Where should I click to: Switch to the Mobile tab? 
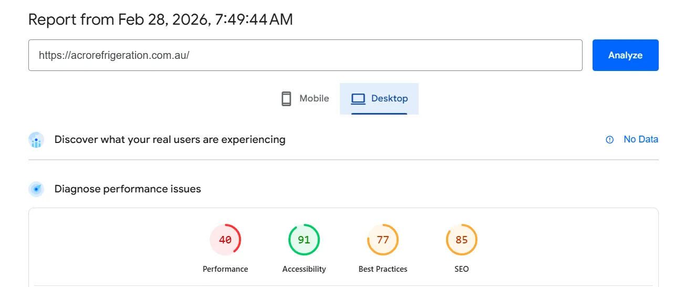[305, 98]
